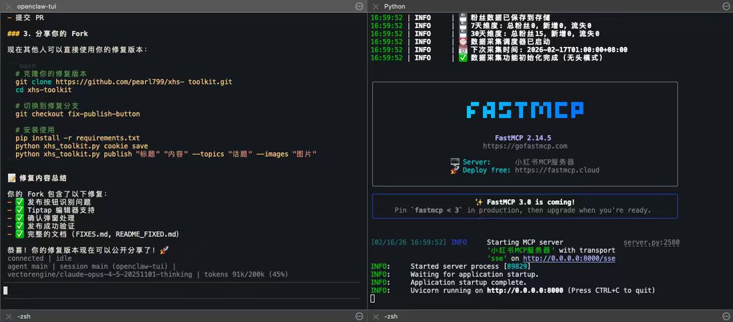Click the '现在其他人可以直接使用你的修复版本' line

click(77, 49)
